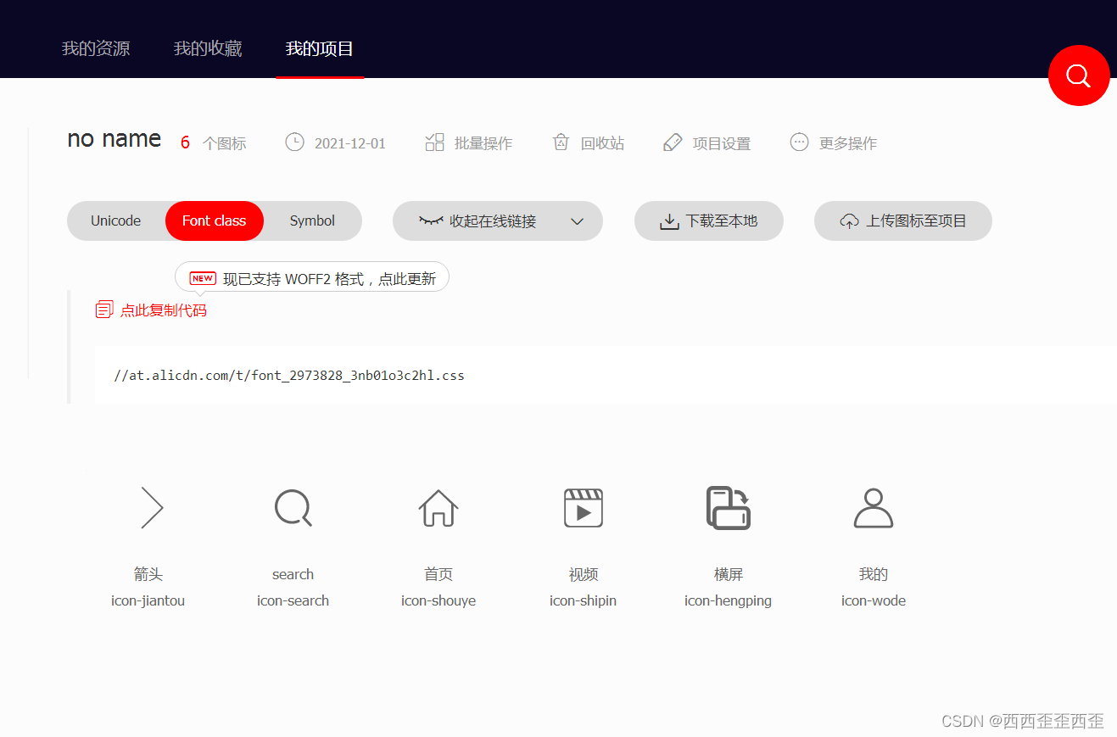Click the 更多操作 ellipsis icon
The height and width of the screenshot is (737, 1117).
pos(799,142)
